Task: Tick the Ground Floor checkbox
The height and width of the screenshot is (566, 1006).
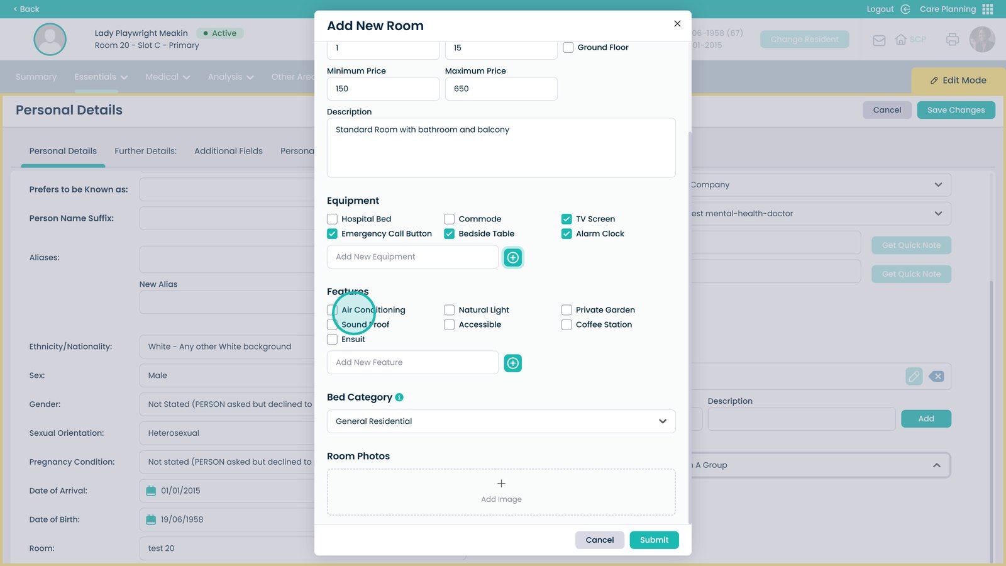Action: tap(568, 47)
